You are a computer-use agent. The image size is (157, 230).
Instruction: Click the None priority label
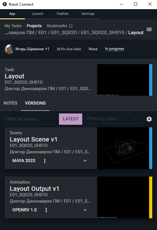pyautogui.click(x=93, y=49)
